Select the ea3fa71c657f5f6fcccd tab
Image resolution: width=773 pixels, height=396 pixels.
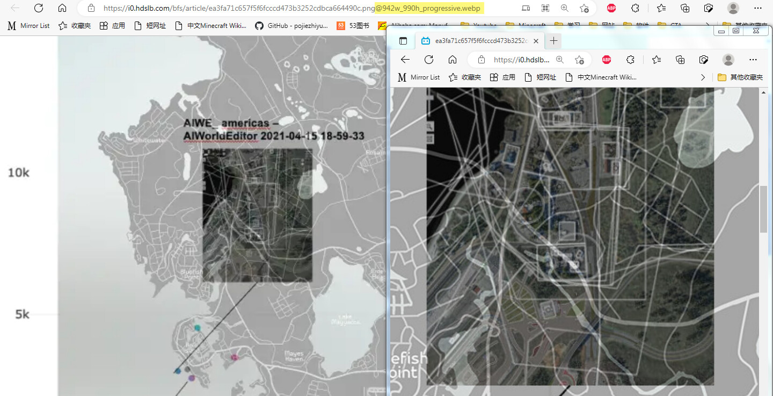tap(480, 41)
